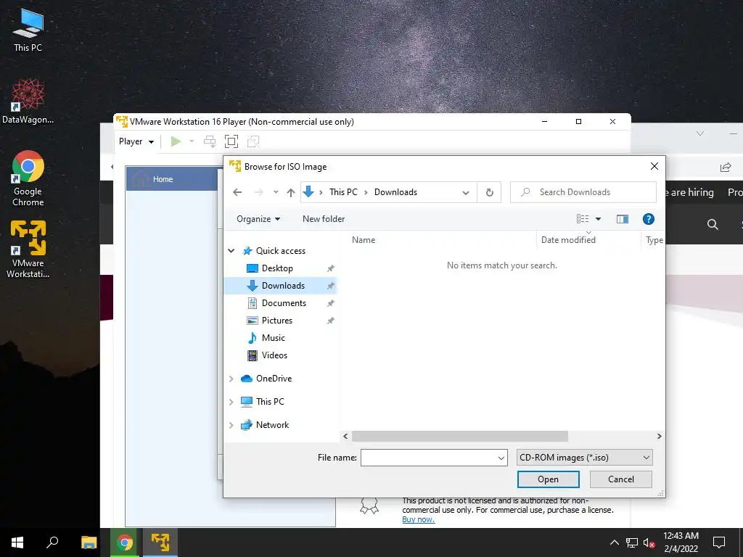Click the horizontal scrollbar thumb
Image resolution: width=743 pixels, height=557 pixels.
tap(459, 436)
